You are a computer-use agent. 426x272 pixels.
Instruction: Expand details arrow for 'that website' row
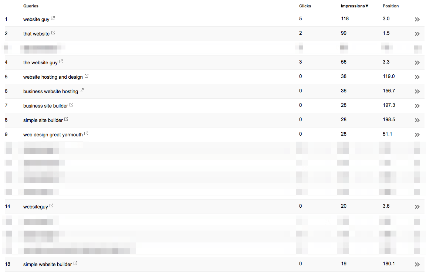click(x=417, y=34)
